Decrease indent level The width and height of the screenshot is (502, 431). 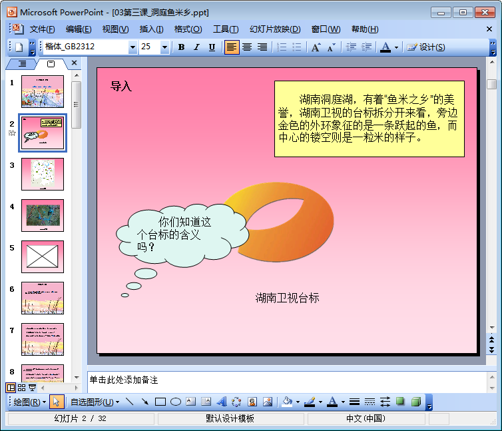351,47
